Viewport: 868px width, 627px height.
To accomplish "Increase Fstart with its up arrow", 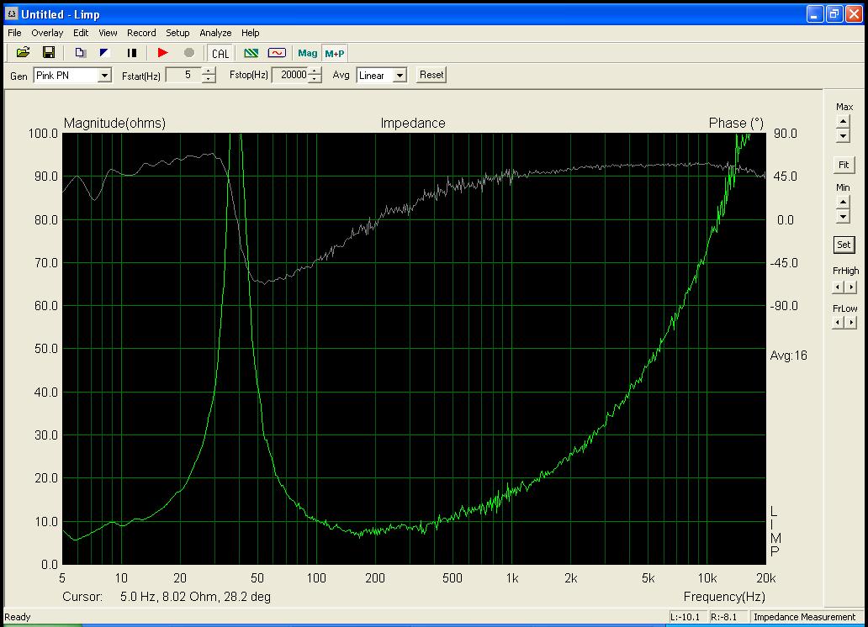I will pyautogui.click(x=209, y=71).
